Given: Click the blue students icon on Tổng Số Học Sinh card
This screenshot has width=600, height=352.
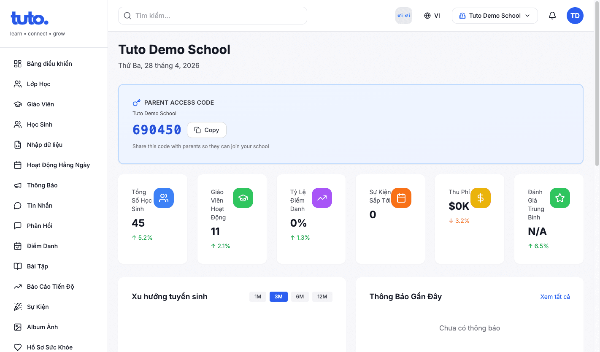Looking at the screenshot, I should [164, 198].
